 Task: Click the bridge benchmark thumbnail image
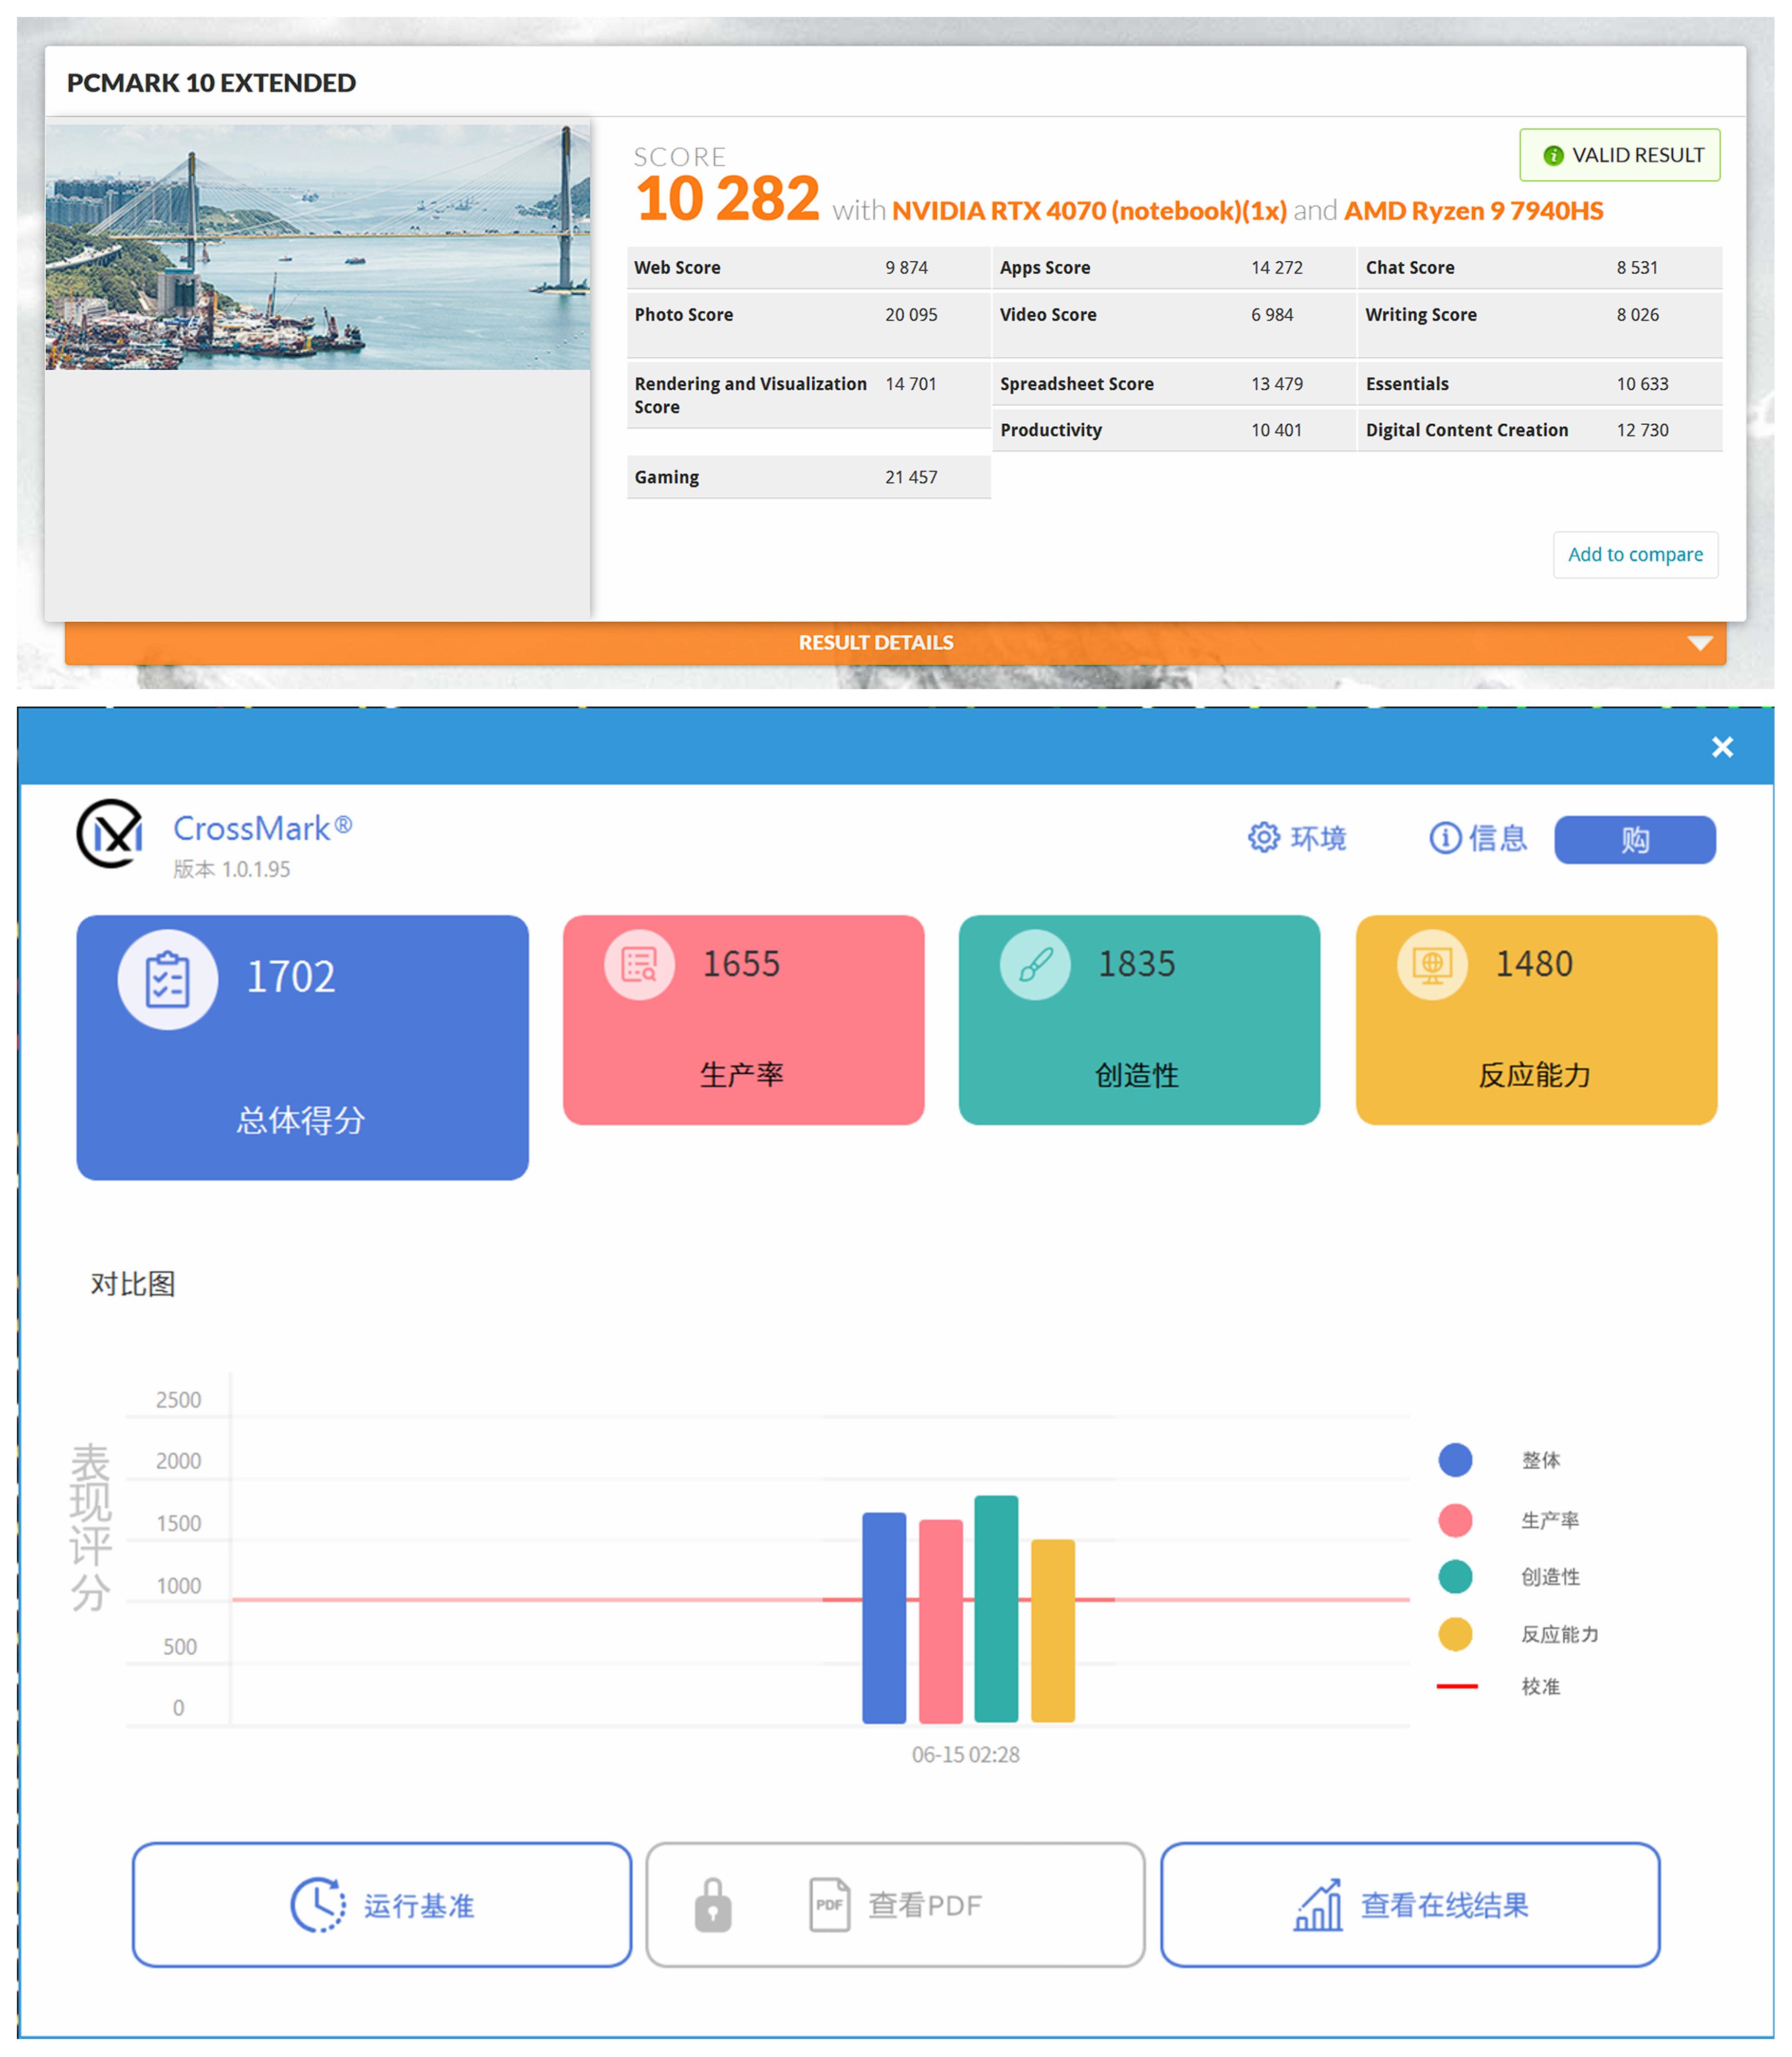tap(317, 246)
